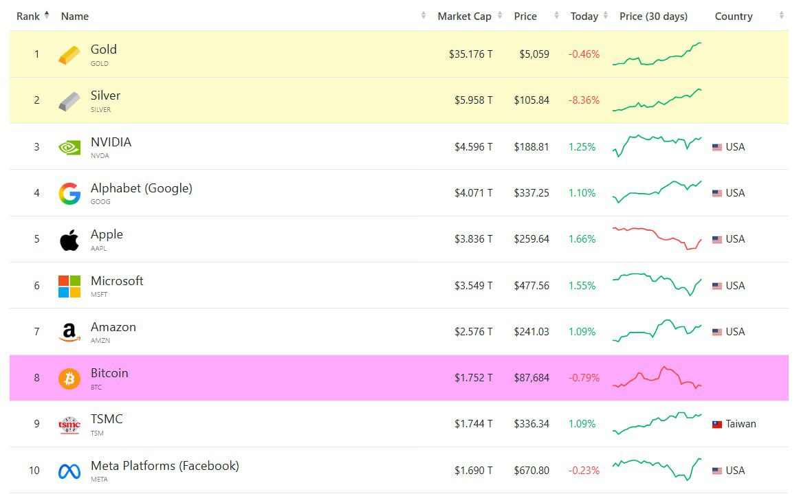Click the Gold bar icon

(69, 55)
